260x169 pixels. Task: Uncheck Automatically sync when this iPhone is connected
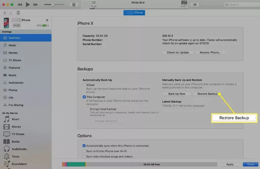pos(84,146)
